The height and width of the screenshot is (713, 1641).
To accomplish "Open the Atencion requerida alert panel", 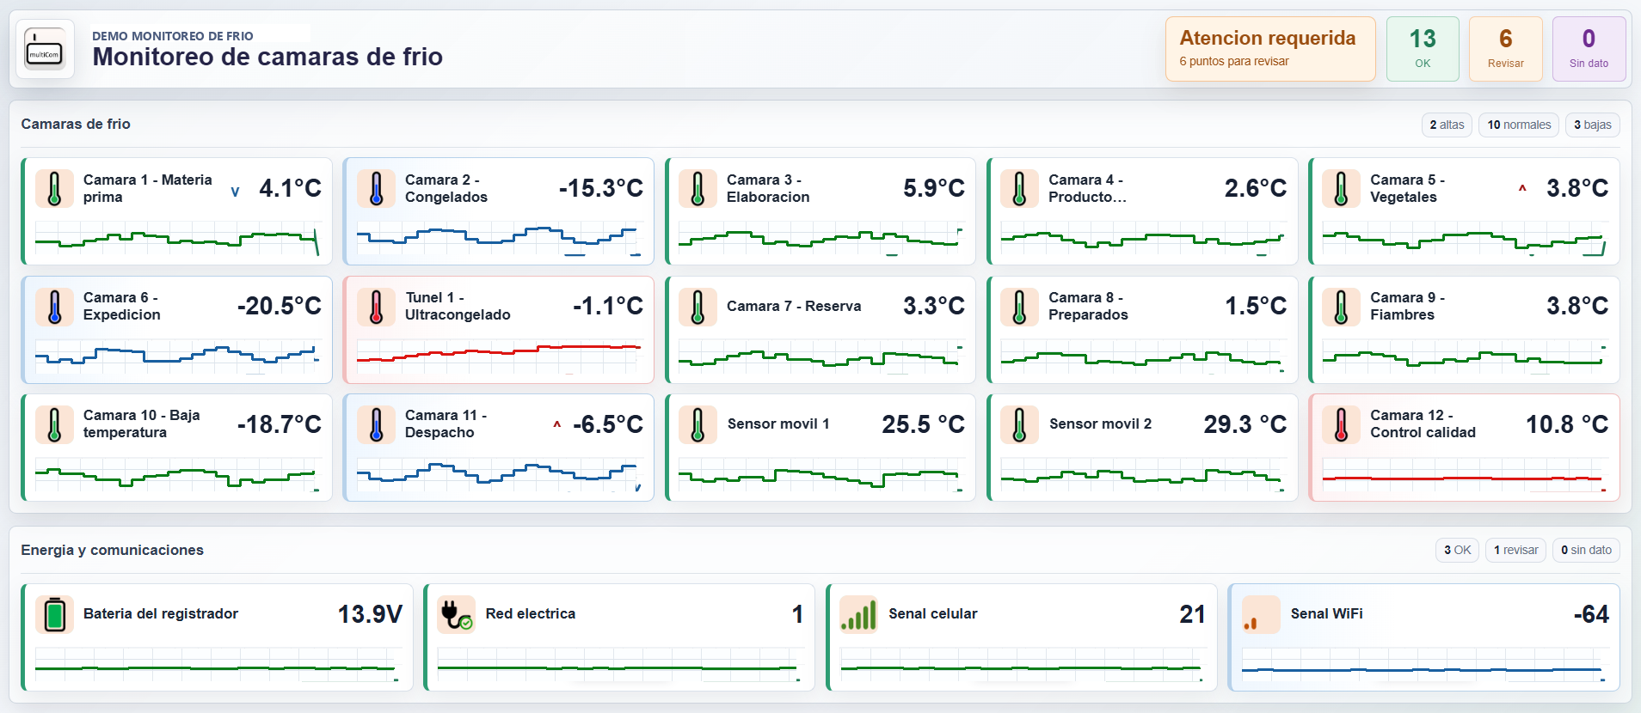I will tap(1270, 49).
